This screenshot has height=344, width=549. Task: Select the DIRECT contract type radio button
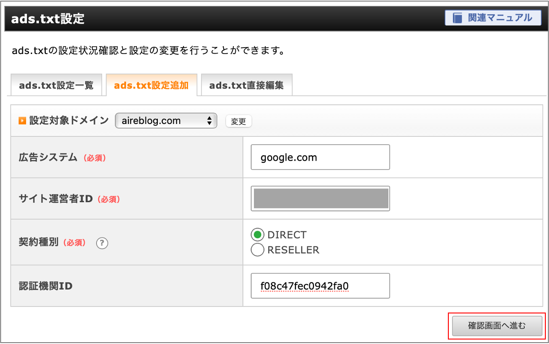pyautogui.click(x=258, y=235)
